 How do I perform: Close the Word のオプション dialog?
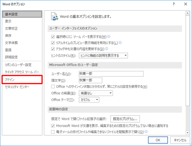tap(185, 4)
